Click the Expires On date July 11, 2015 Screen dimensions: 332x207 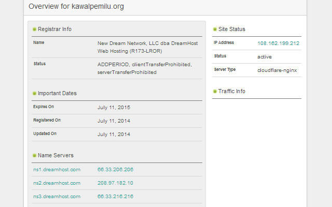(114, 108)
